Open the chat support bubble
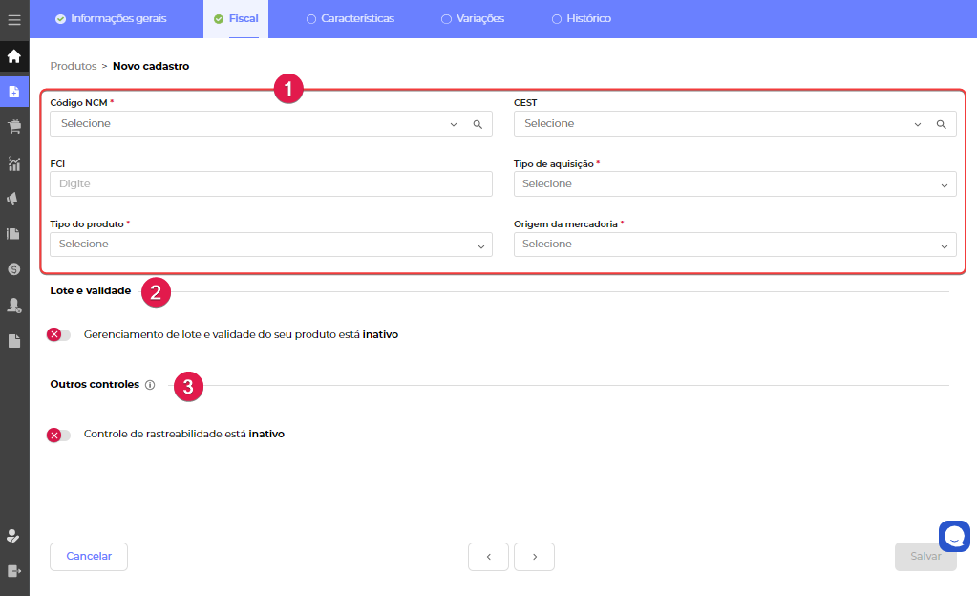977x596 pixels. [954, 536]
